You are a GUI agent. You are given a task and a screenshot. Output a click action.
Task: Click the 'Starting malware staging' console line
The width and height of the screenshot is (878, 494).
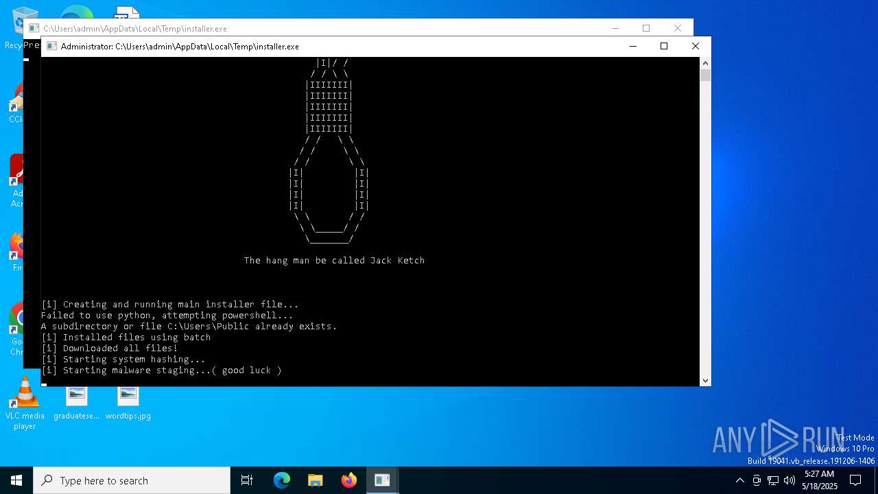[x=161, y=370]
